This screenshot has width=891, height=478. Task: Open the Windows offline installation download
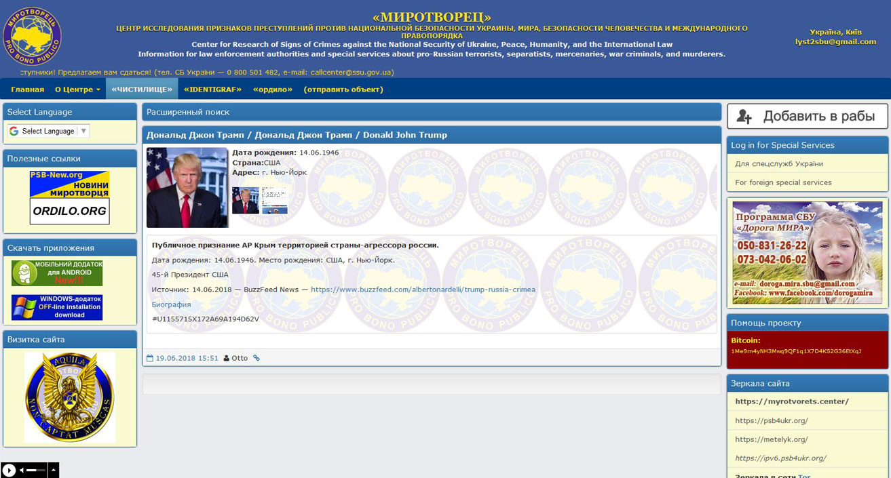coord(57,307)
